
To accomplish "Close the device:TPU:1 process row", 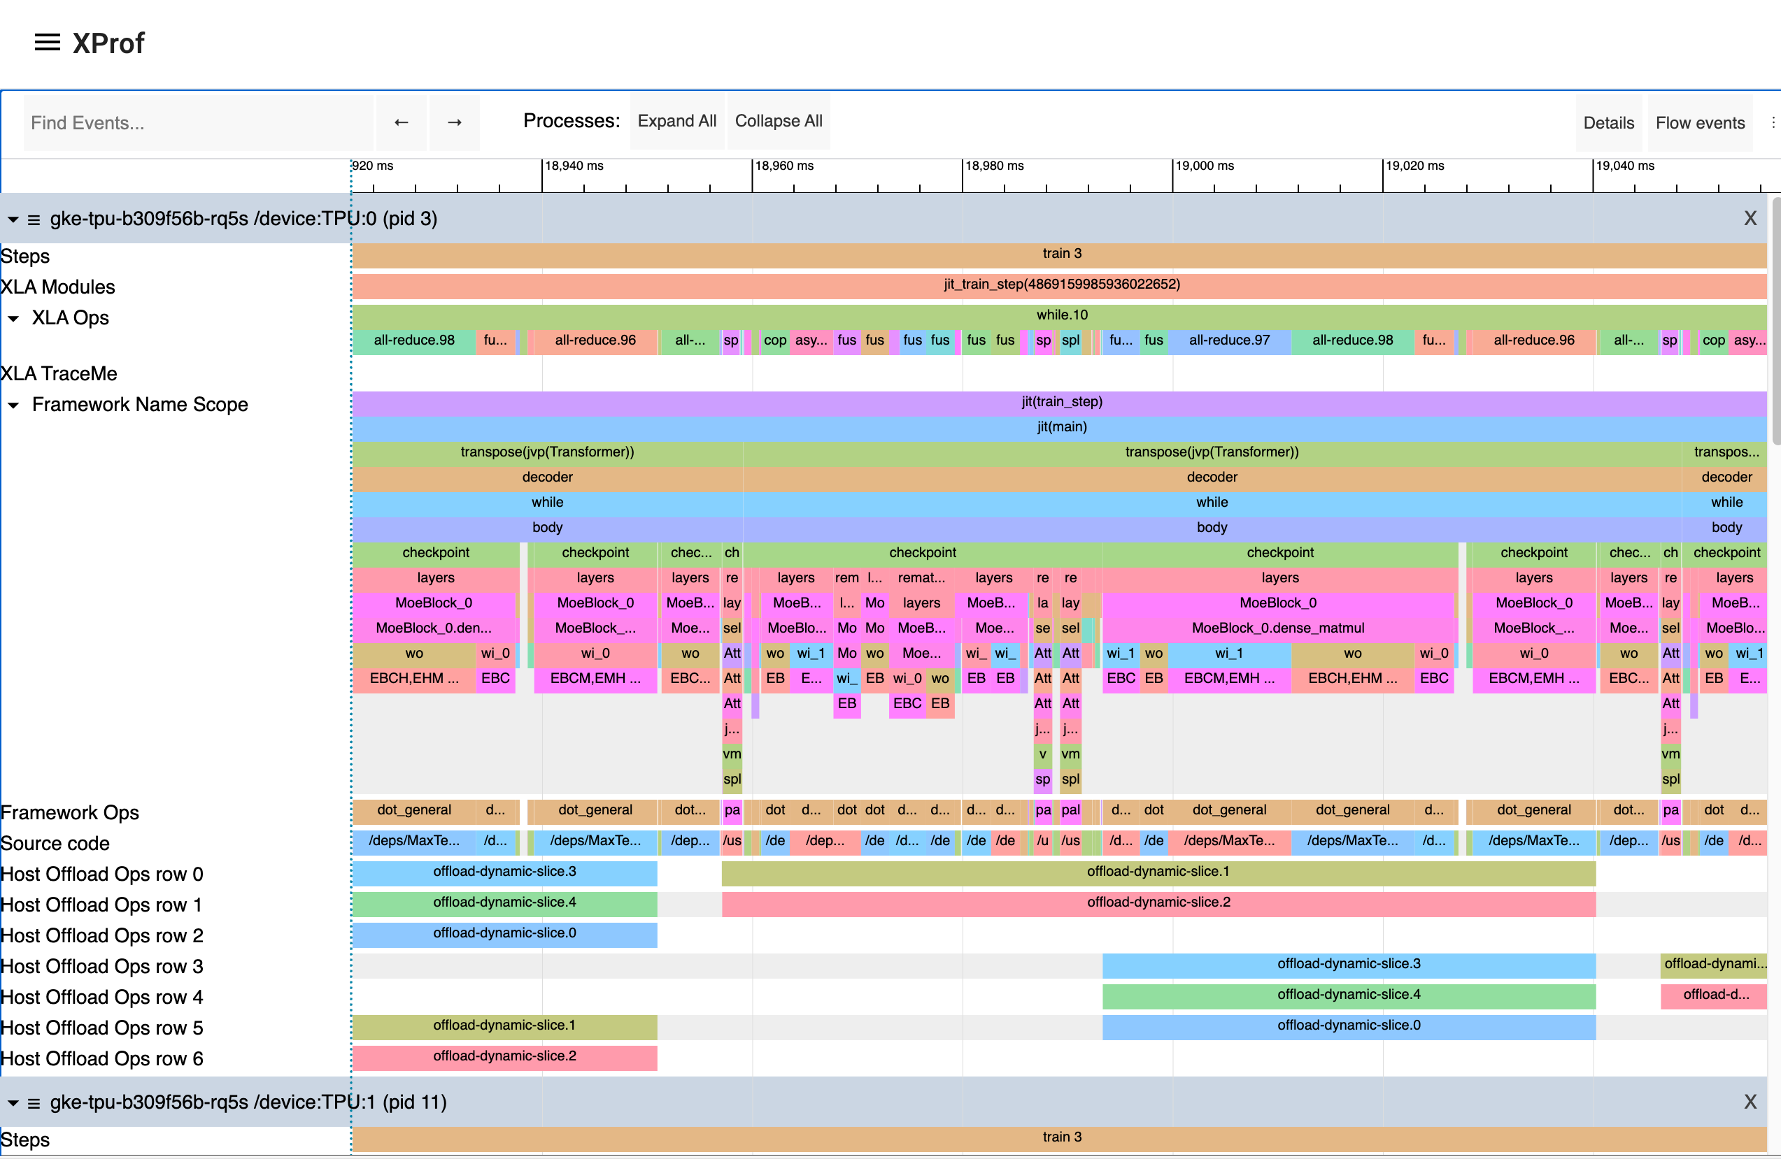I will (1750, 1101).
